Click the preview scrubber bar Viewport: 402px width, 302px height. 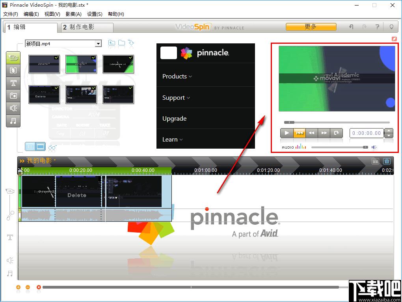(337, 122)
